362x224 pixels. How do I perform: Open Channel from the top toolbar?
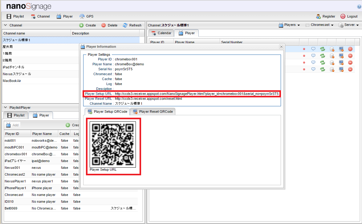click(x=40, y=16)
